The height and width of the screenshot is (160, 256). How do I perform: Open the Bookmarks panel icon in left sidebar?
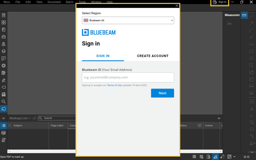pyautogui.click(x=3, y=30)
